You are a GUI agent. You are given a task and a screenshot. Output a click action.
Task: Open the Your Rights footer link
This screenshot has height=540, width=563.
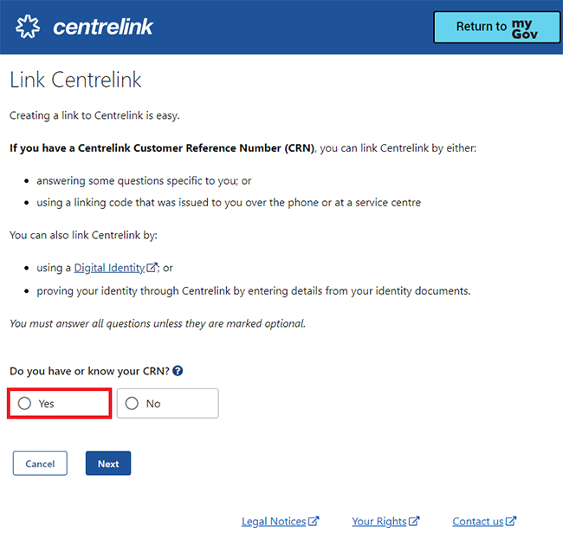[x=379, y=521]
